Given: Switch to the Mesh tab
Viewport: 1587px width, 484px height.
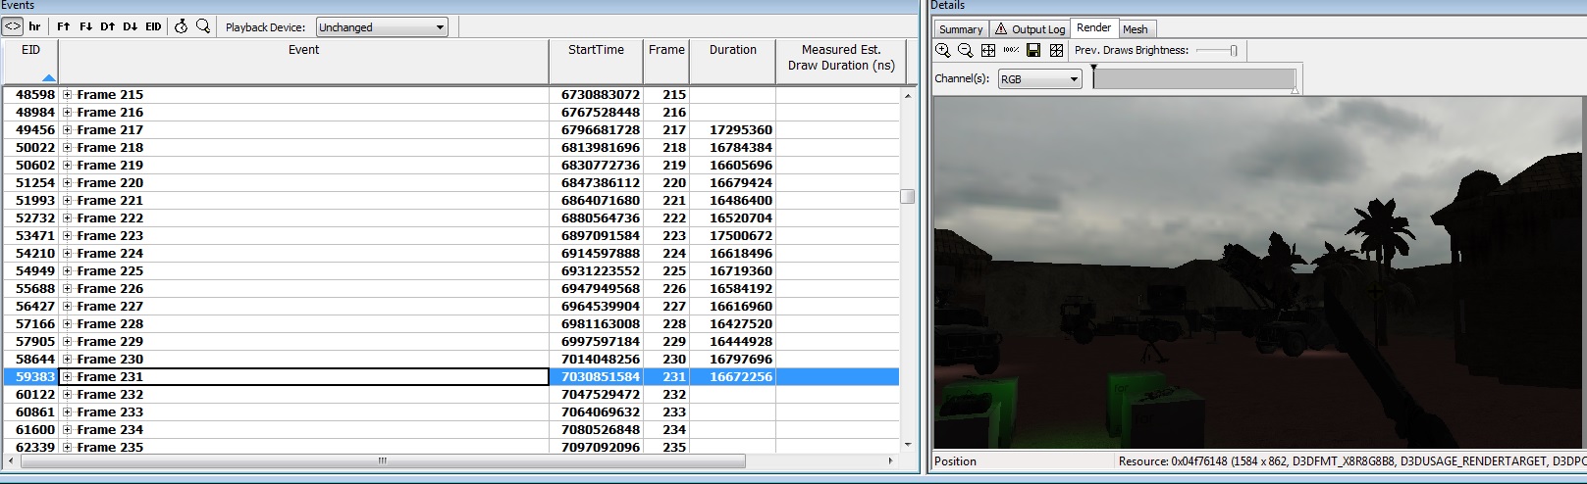Looking at the screenshot, I should [1135, 29].
